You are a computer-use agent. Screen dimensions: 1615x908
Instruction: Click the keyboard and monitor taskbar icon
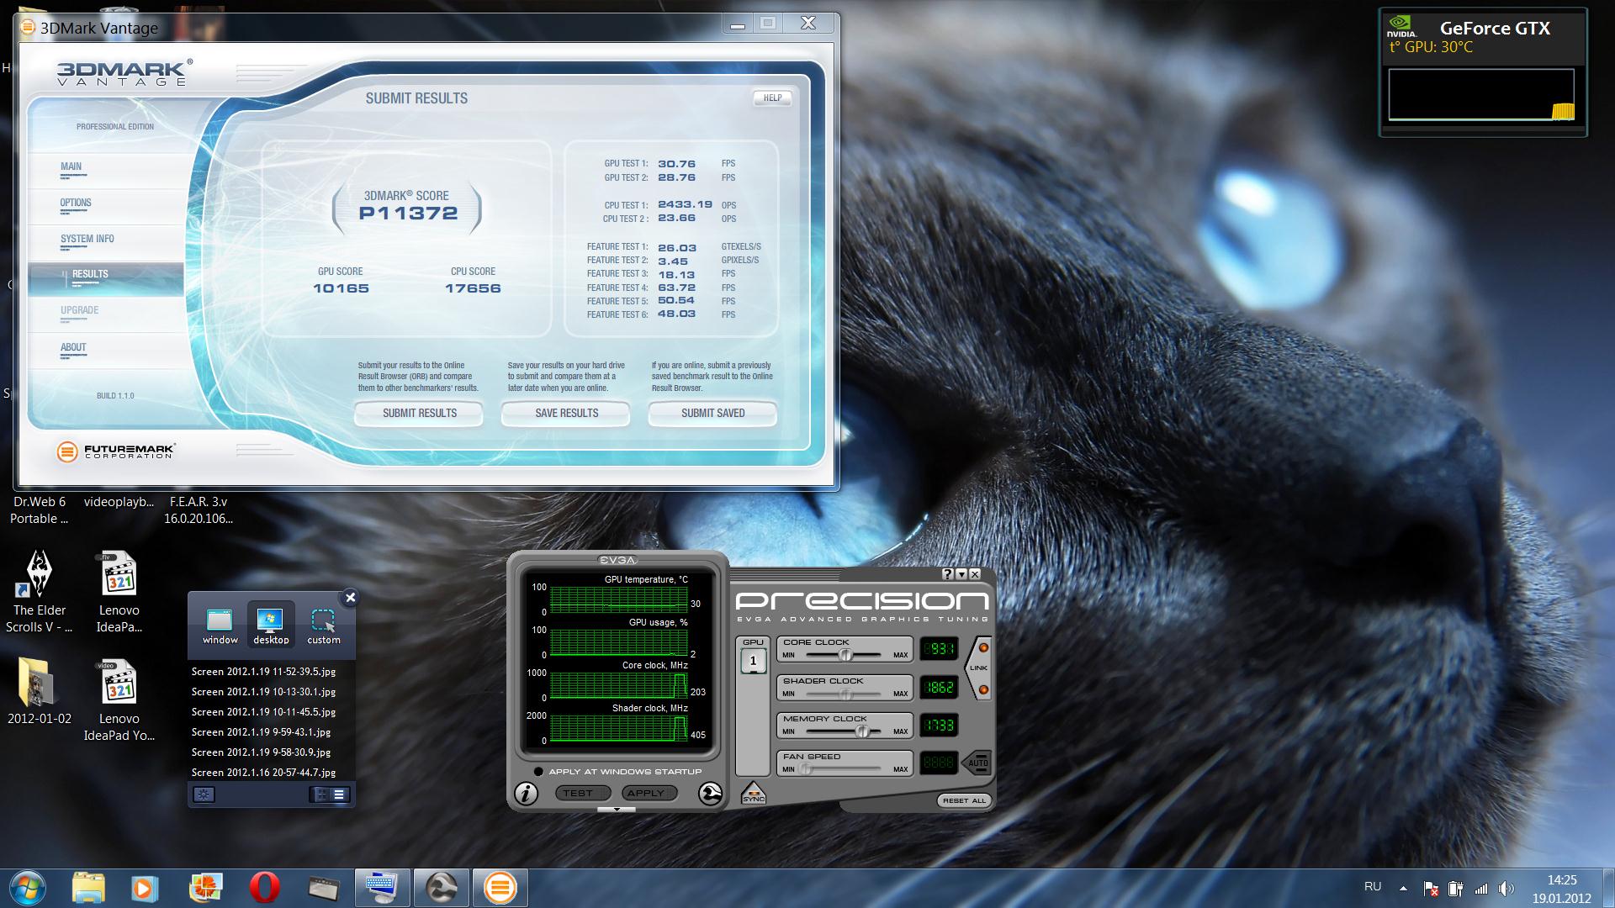[x=382, y=888]
